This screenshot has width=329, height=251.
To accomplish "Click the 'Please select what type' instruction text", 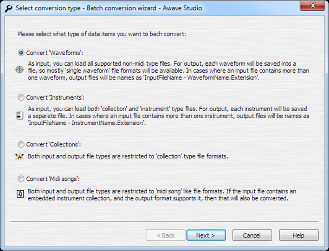I will (101, 33).
